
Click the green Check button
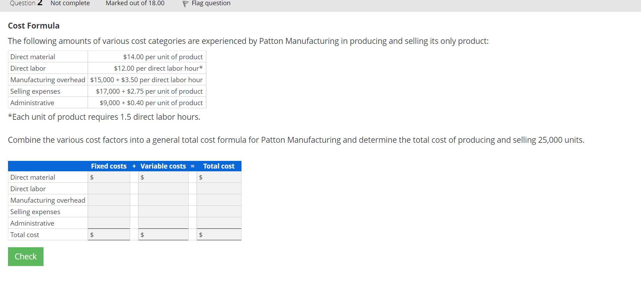(26, 257)
